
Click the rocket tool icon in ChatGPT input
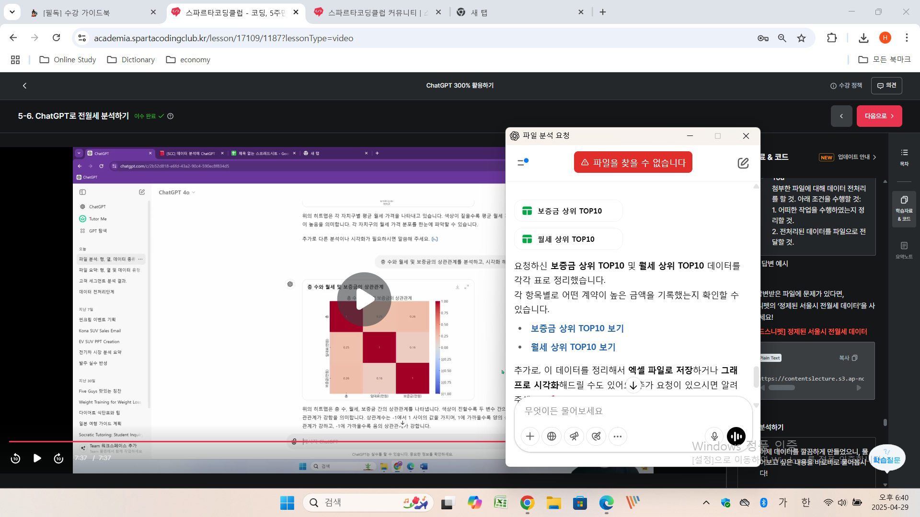(x=574, y=436)
